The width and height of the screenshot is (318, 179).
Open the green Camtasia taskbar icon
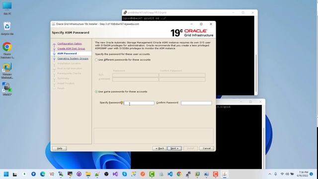(152, 174)
